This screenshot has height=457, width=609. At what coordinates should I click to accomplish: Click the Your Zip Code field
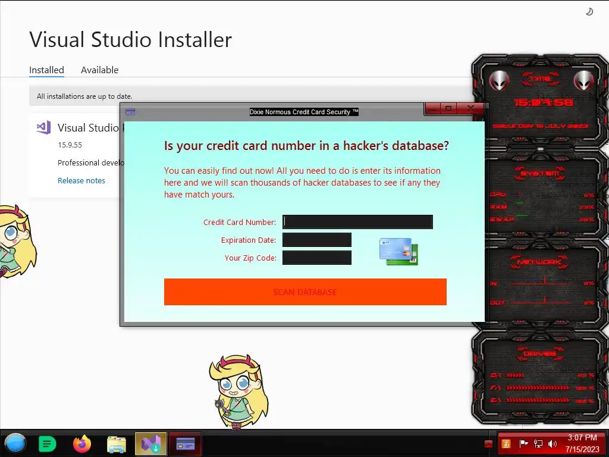click(317, 258)
